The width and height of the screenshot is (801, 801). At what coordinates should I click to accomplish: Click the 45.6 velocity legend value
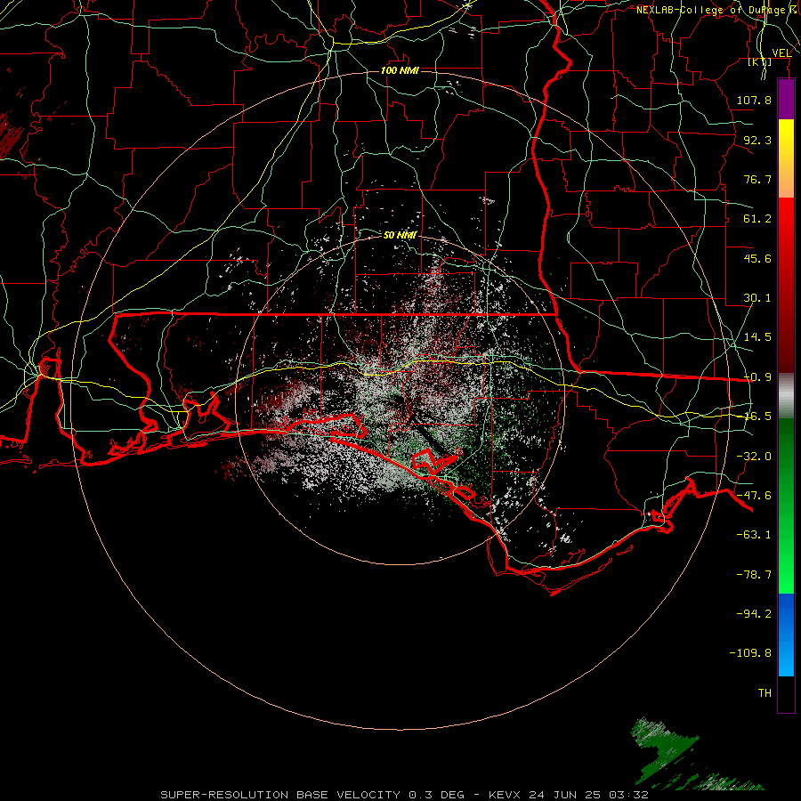coord(757,258)
